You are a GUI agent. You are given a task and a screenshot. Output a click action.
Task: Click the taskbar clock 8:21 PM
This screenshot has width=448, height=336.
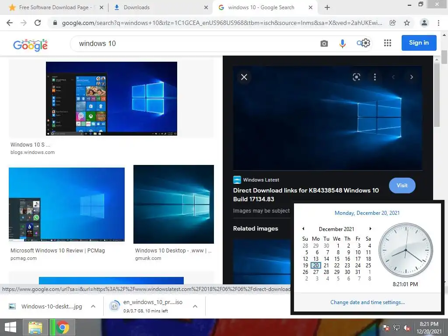pyautogui.click(x=429, y=327)
